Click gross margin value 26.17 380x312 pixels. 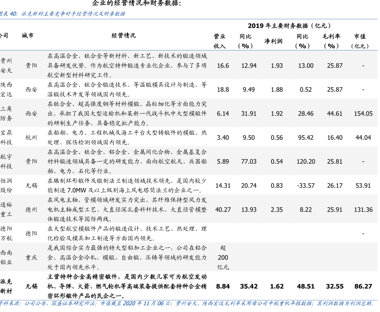click(x=335, y=186)
